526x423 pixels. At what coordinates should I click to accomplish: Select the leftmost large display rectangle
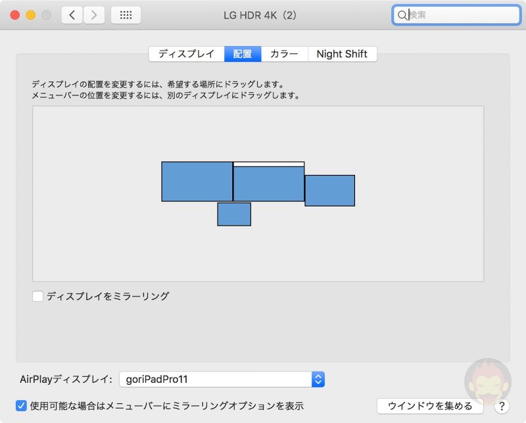coord(197,182)
